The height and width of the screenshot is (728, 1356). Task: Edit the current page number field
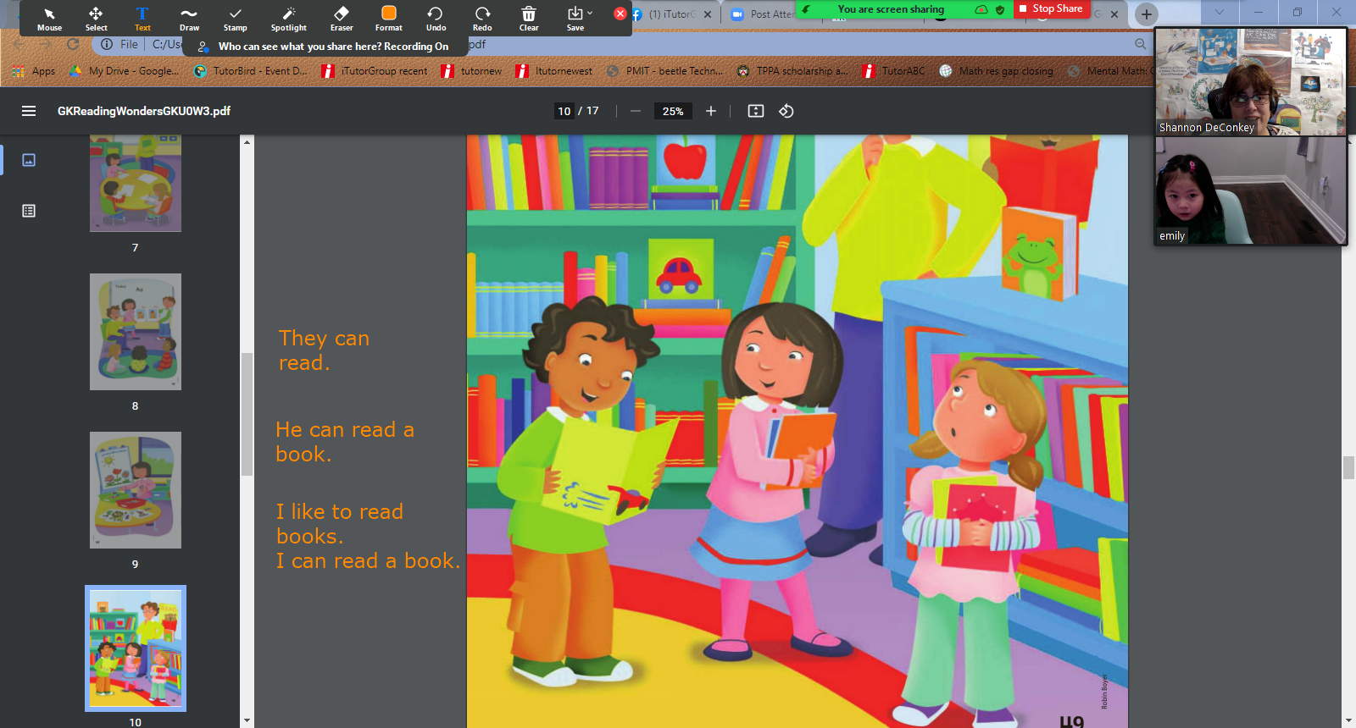[x=564, y=111]
